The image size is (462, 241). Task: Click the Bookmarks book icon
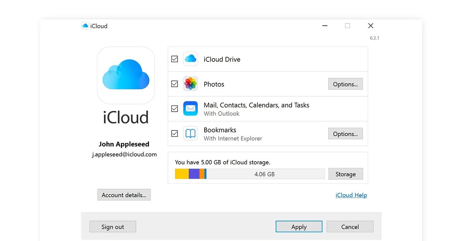click(x=191, y=134)
